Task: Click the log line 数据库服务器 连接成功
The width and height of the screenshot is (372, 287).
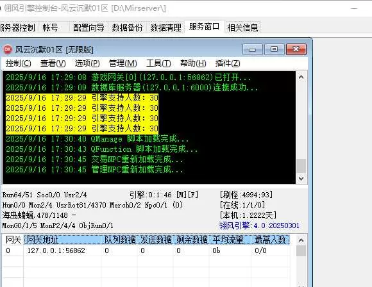Action: (132, 88)
